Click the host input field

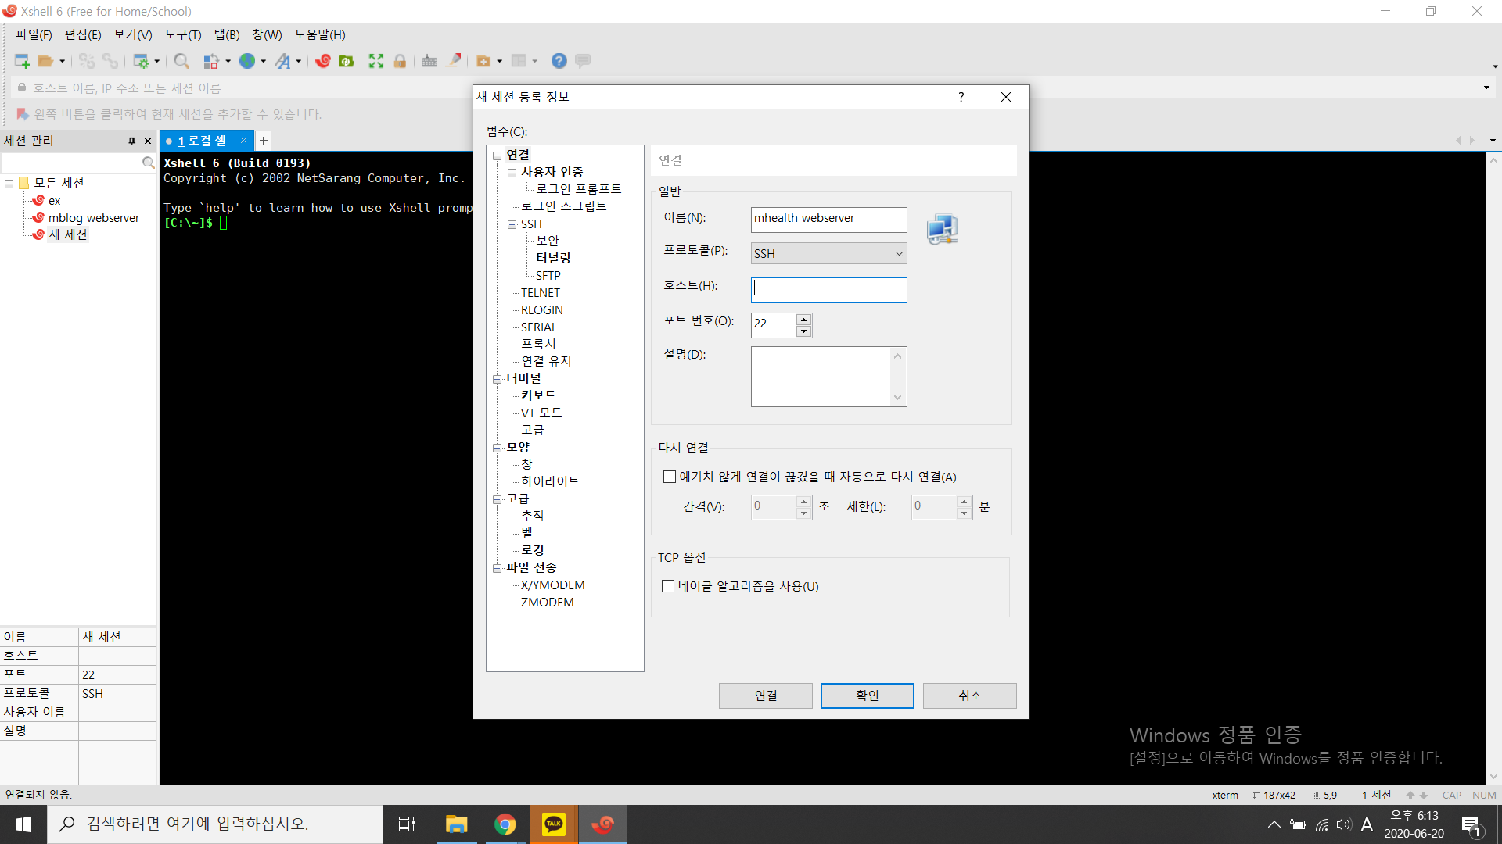click(828, 290)
